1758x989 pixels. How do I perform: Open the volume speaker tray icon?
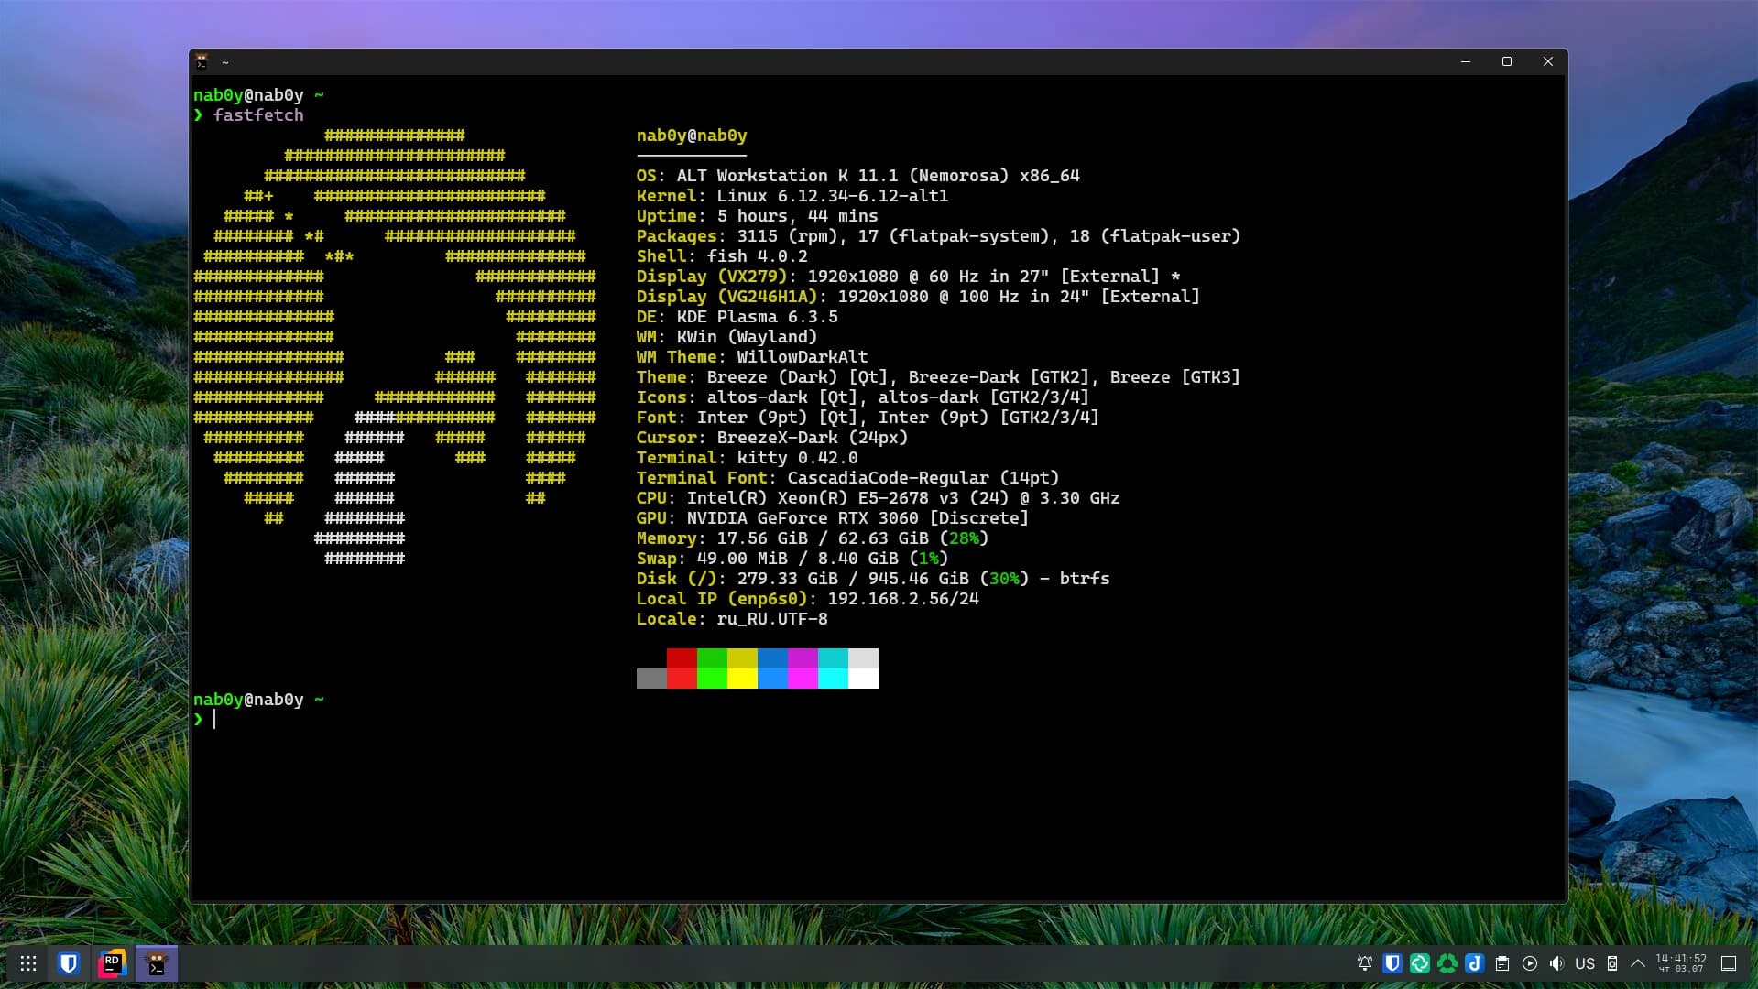[x=1556, y=963]
